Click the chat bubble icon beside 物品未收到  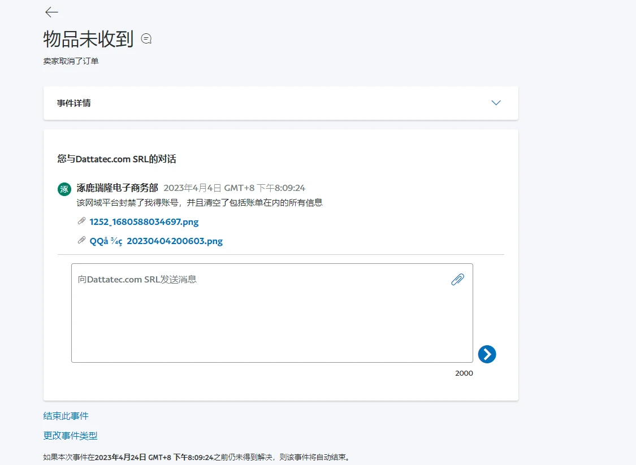tap(146, 39)
